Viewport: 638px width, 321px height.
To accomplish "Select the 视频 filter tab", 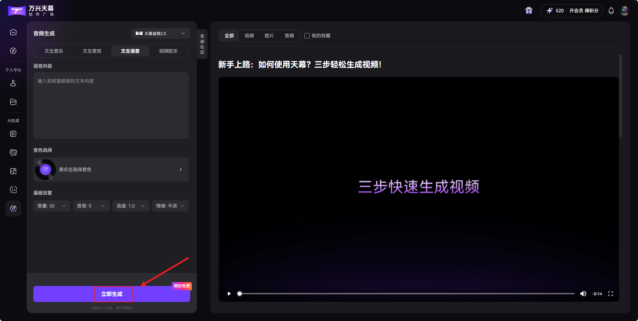I will point(249,36).
